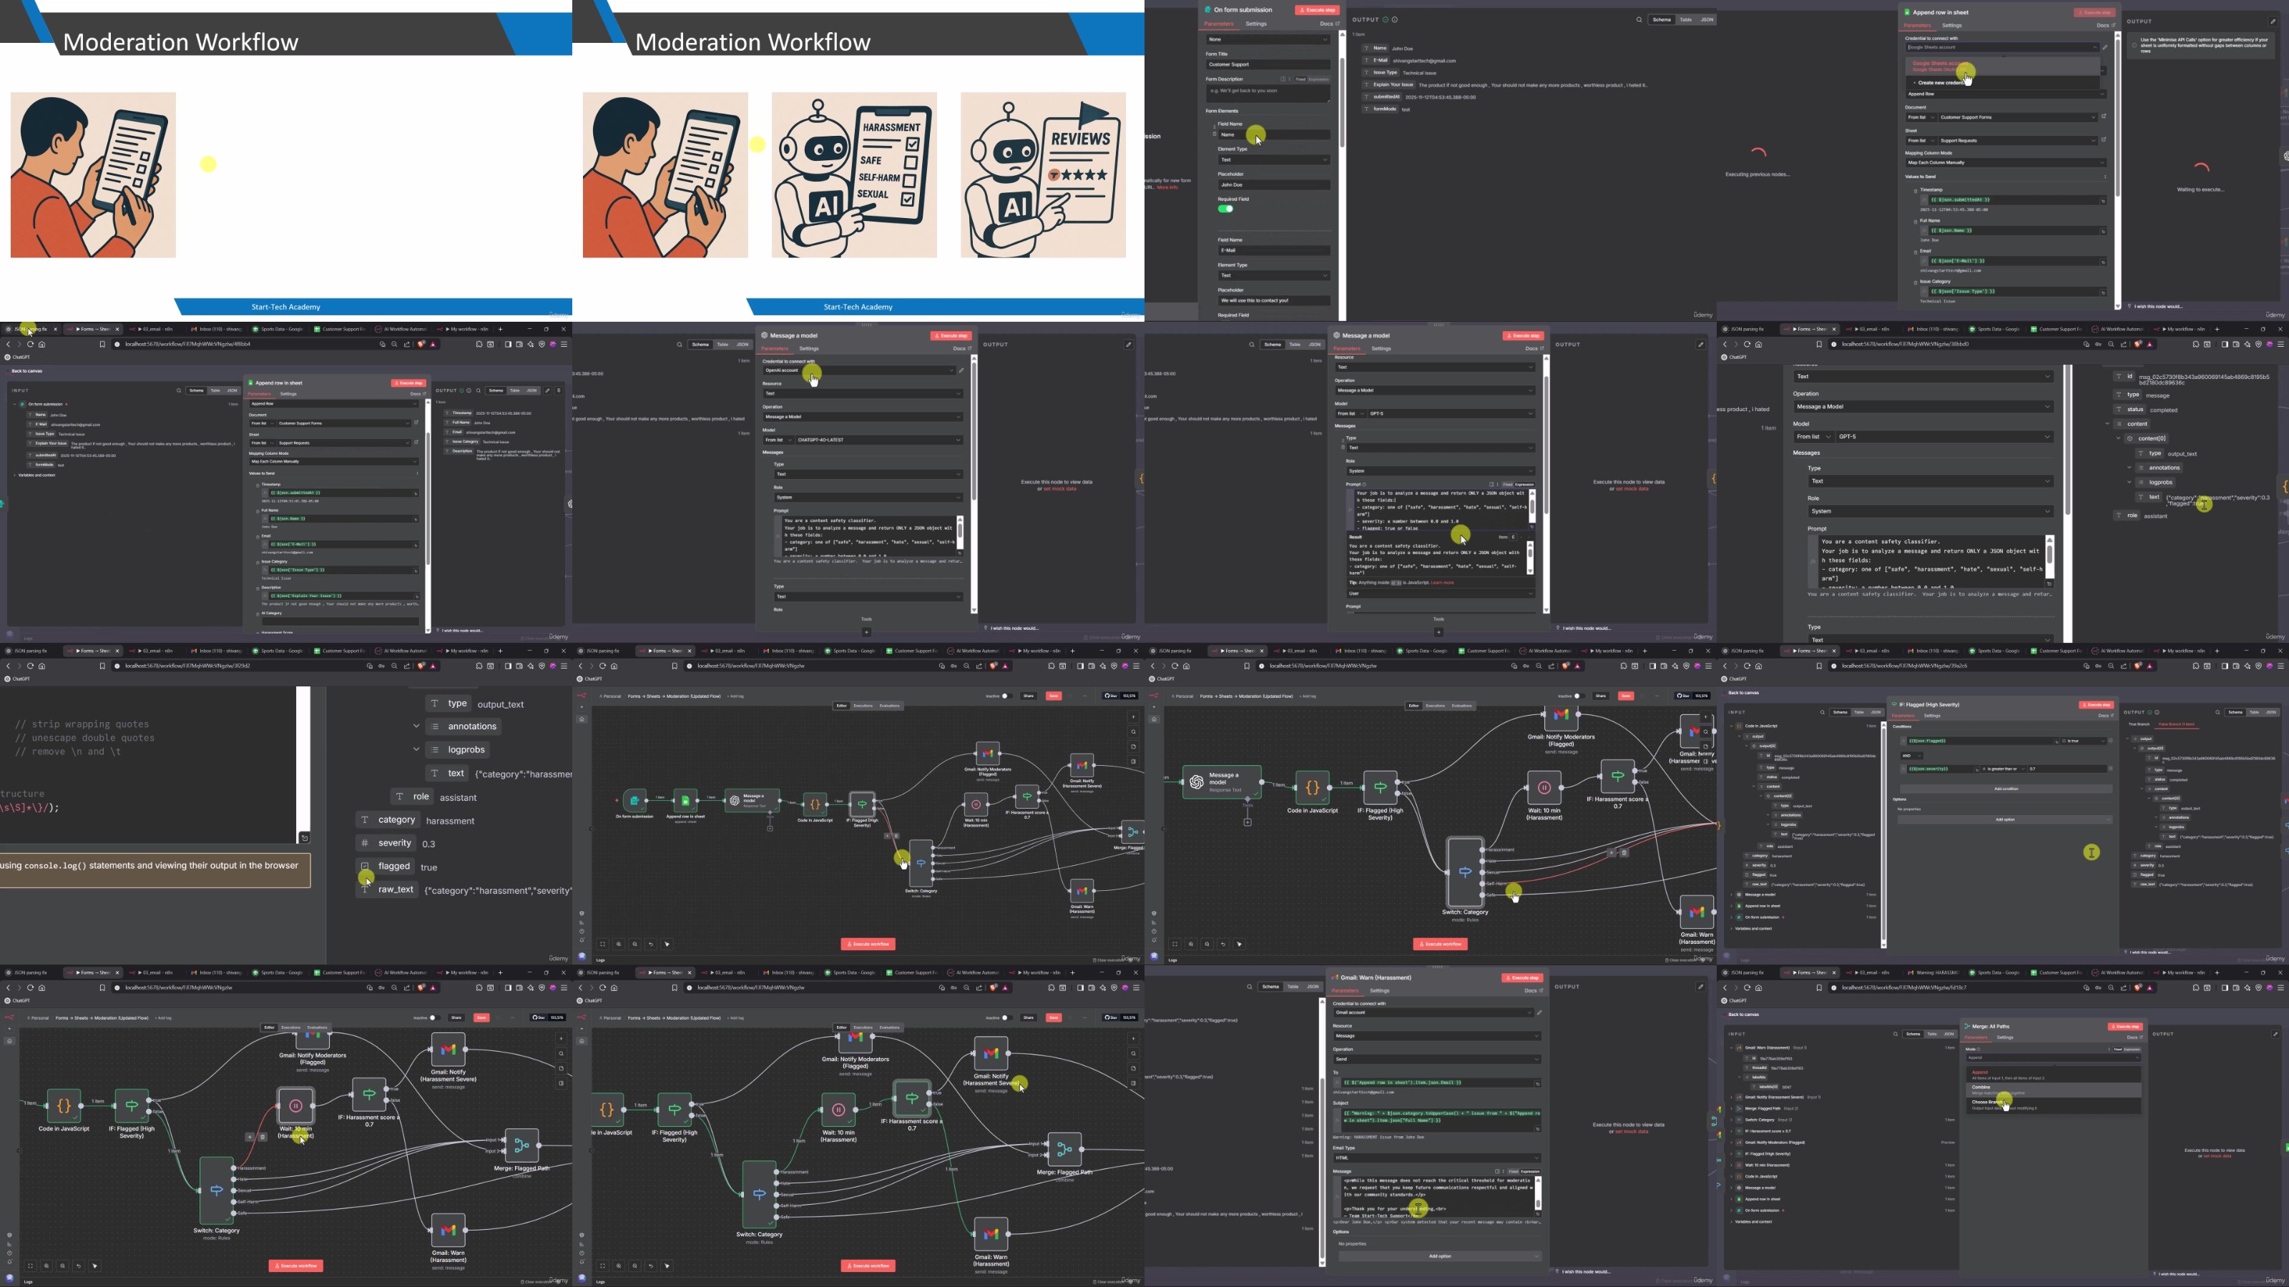Disable the Required Field green toggle
2289x1287 pixels.
(x=1225, y=209)
